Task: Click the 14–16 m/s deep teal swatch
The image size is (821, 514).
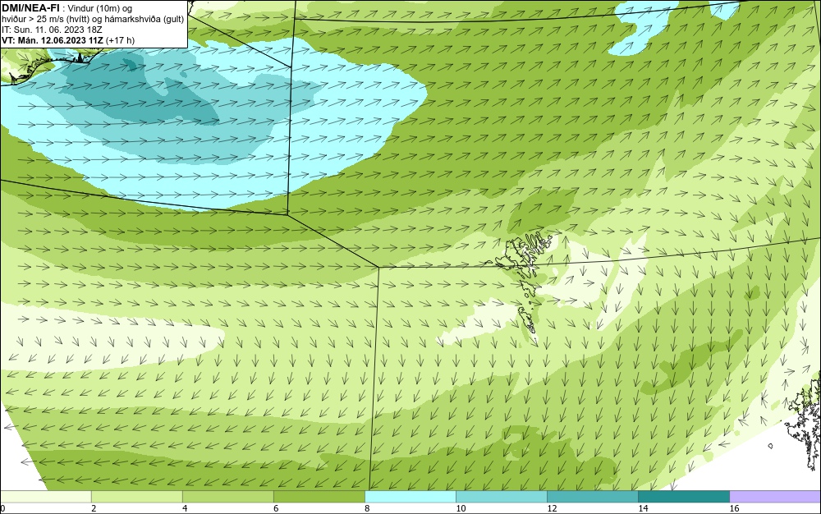Action: (684, 496)
